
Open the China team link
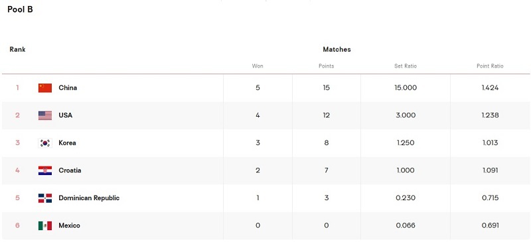(68, 88)
